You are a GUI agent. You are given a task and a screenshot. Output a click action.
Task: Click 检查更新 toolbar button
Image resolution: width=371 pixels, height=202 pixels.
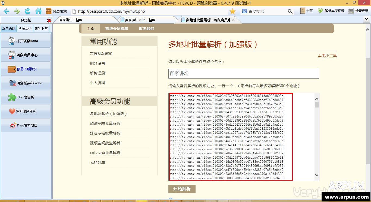[358, 11]
